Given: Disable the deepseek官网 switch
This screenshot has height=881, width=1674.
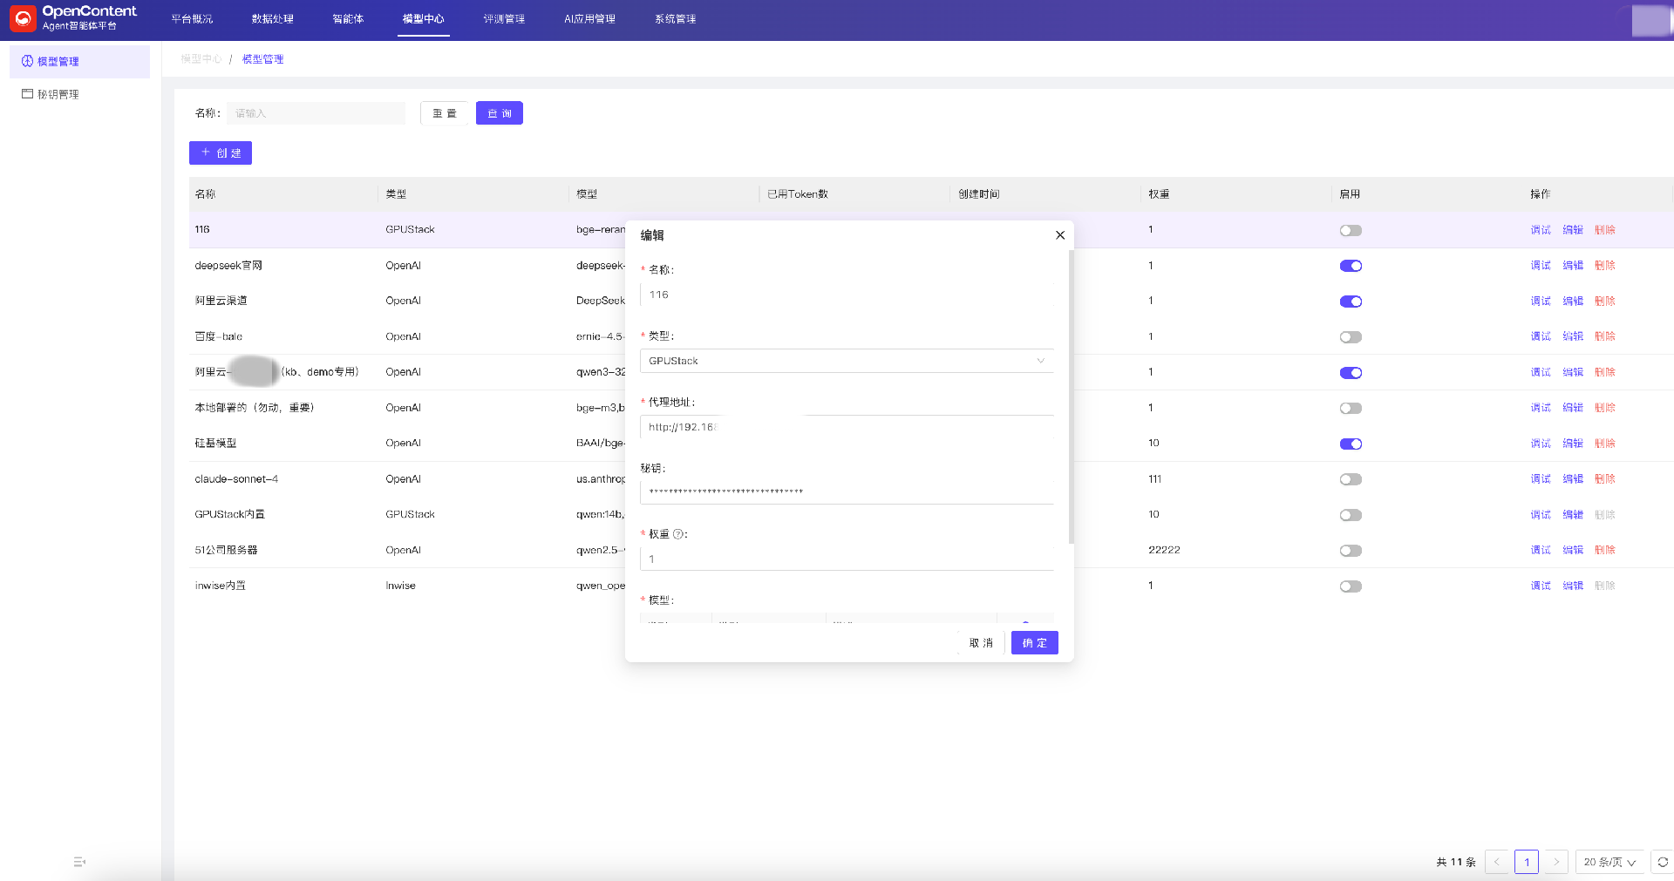Looking at the screenshot, I should pyautogui.click(x=1351, y=266).
